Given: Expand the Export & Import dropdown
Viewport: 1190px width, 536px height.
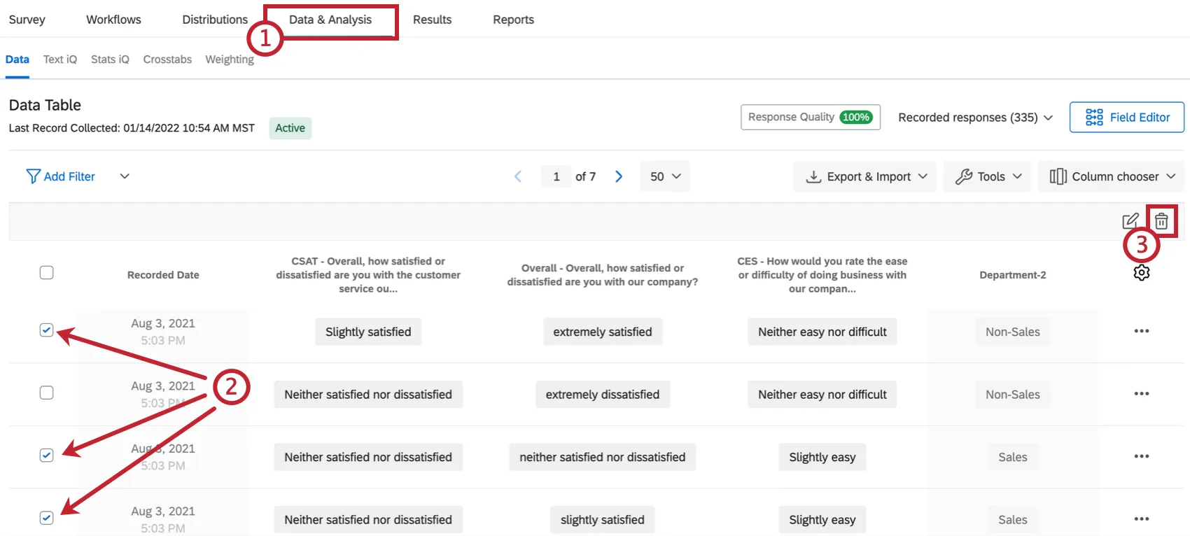Looking at the screenshot, I should (864, 176).
